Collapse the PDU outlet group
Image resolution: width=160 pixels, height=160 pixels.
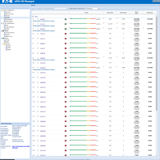point(33,16)
